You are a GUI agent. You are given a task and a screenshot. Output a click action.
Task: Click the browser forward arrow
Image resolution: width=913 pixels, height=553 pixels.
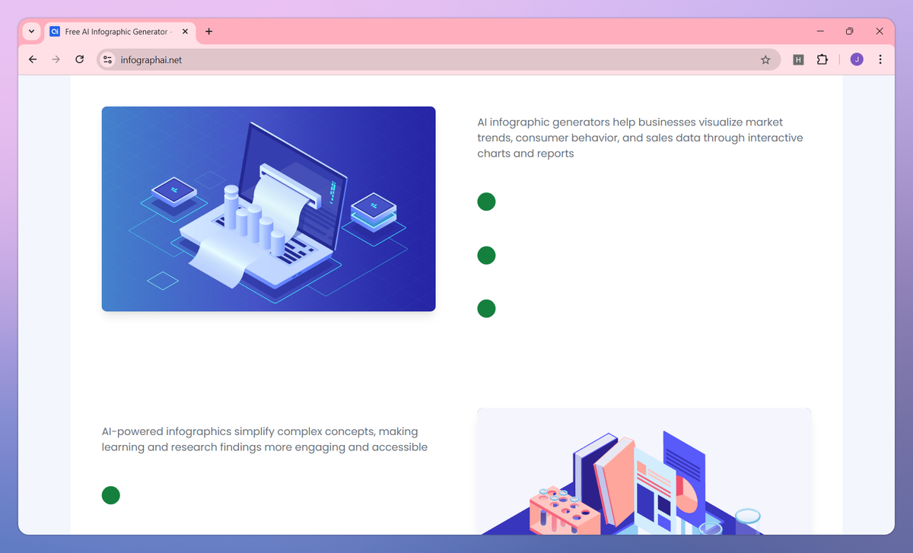pos(56,59)
